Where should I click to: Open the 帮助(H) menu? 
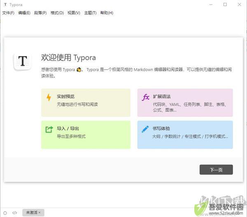pyautogui.click(x=107, y=13)
